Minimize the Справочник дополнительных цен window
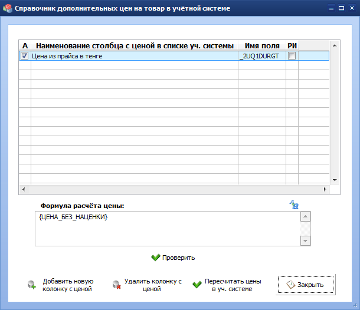 click(x=331, y=8)
